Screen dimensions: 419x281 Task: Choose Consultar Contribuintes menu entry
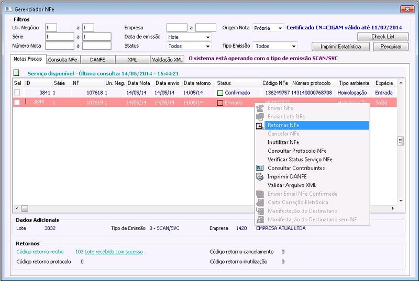[x=296, y=168]
